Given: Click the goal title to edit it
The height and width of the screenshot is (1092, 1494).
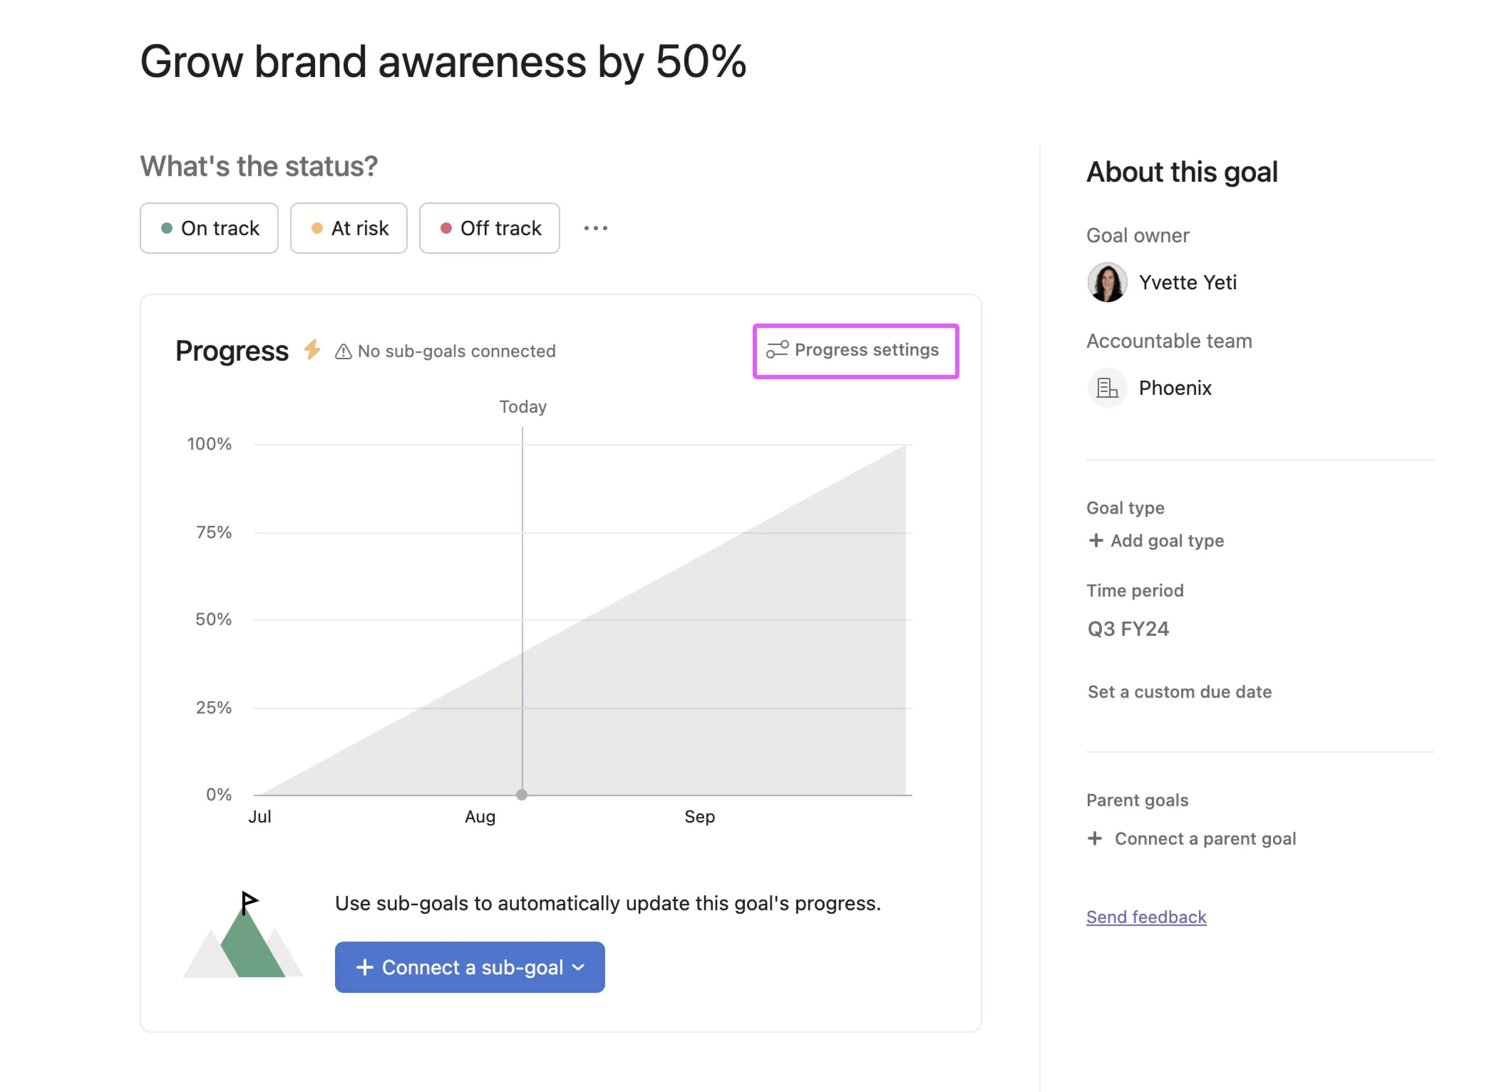Looking at the screenshot, I should pos(443,62).
